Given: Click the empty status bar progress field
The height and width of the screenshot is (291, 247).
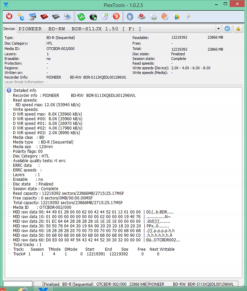Looking at the screenshot, I should click(18, 284).
